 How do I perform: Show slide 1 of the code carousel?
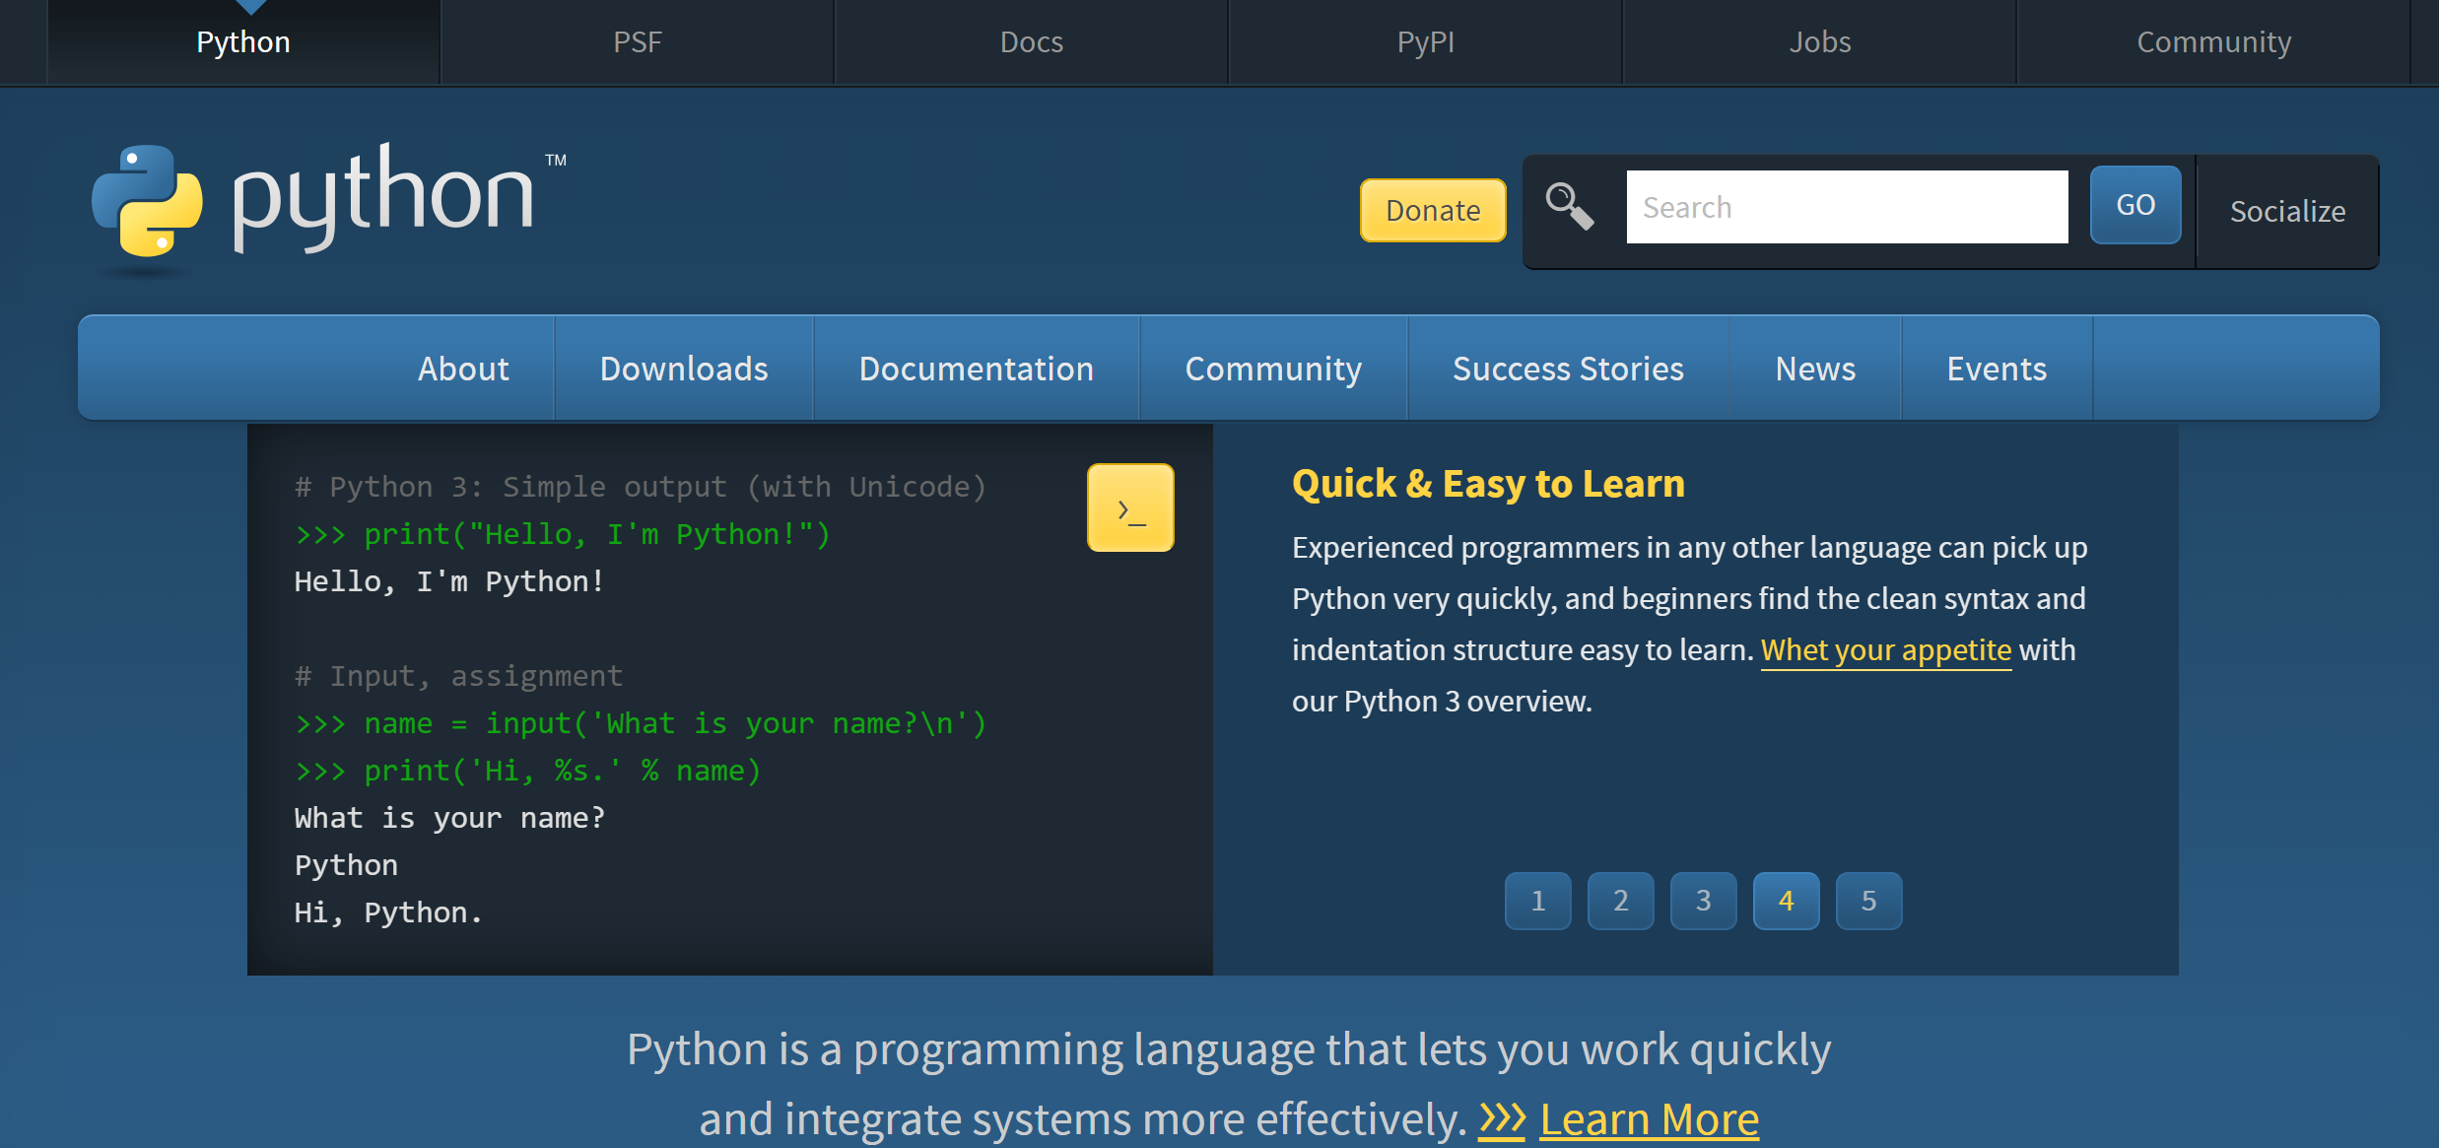1537,901
